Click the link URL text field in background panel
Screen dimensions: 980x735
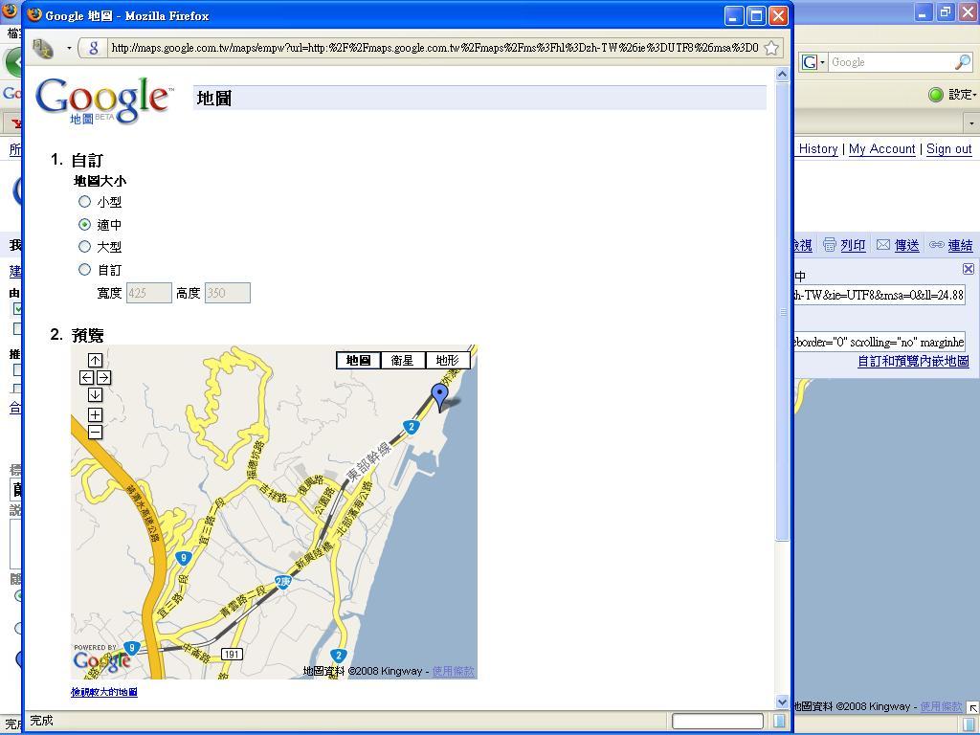880,295
